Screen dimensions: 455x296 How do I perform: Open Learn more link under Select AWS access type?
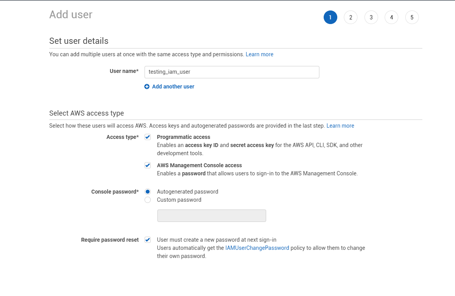(340, 126)
